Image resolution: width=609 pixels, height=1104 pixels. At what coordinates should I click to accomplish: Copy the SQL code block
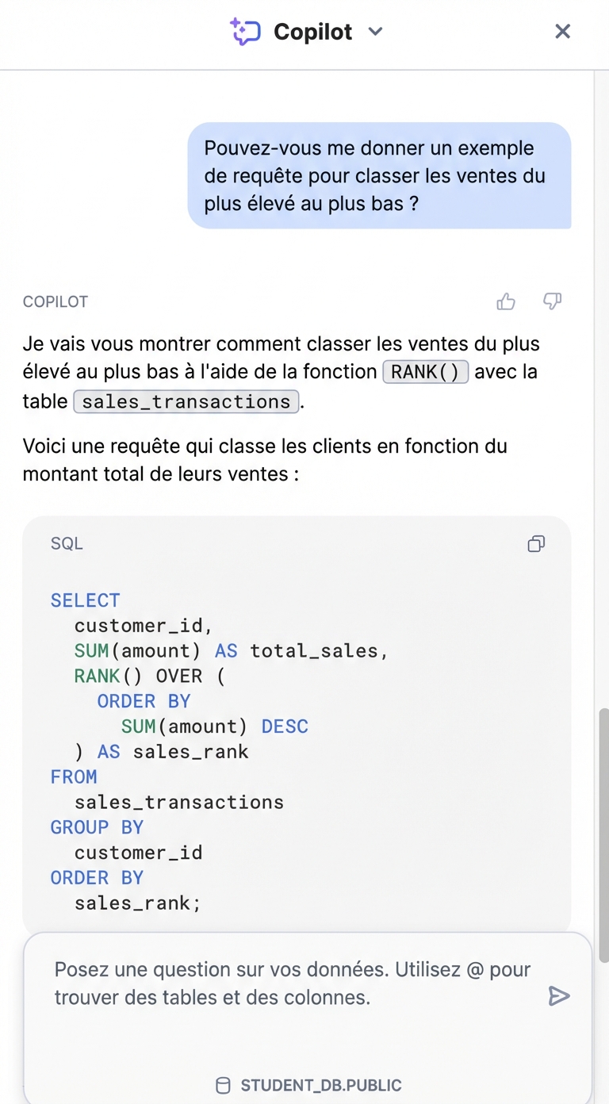536,544
